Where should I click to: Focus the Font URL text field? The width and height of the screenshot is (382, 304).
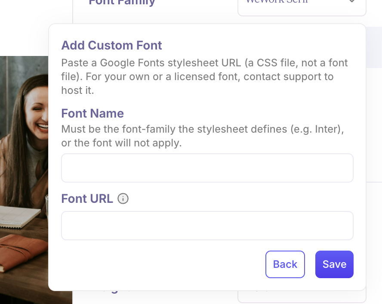[x=207, y=226]
